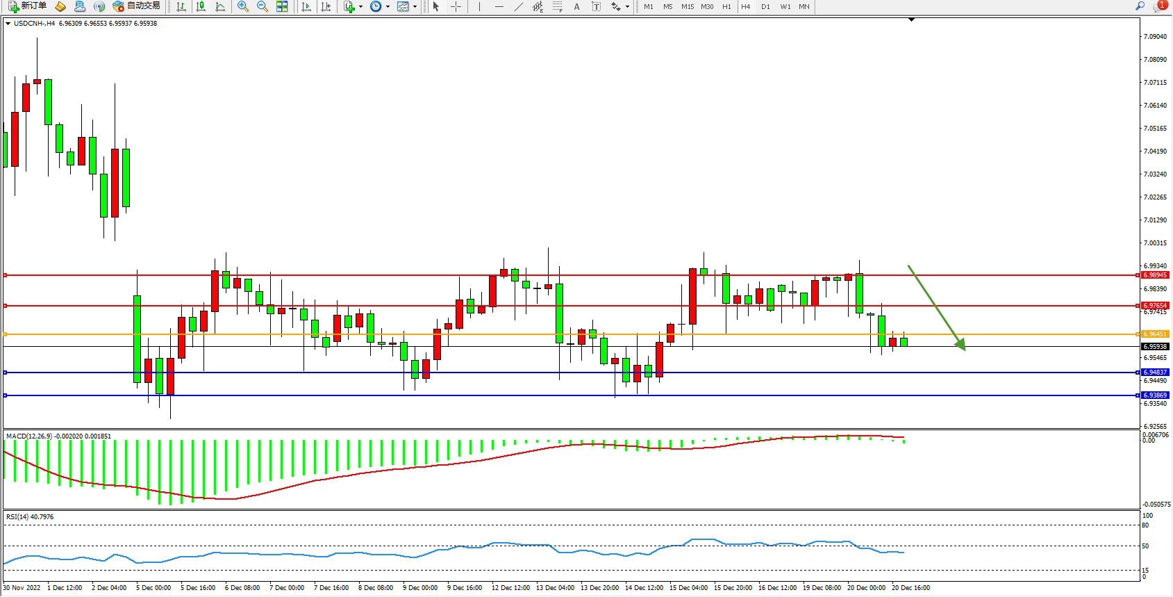Viewport: 1173px width, 597px height.
Task: Switch timeframe to D1
Action: tap(765, 6)
